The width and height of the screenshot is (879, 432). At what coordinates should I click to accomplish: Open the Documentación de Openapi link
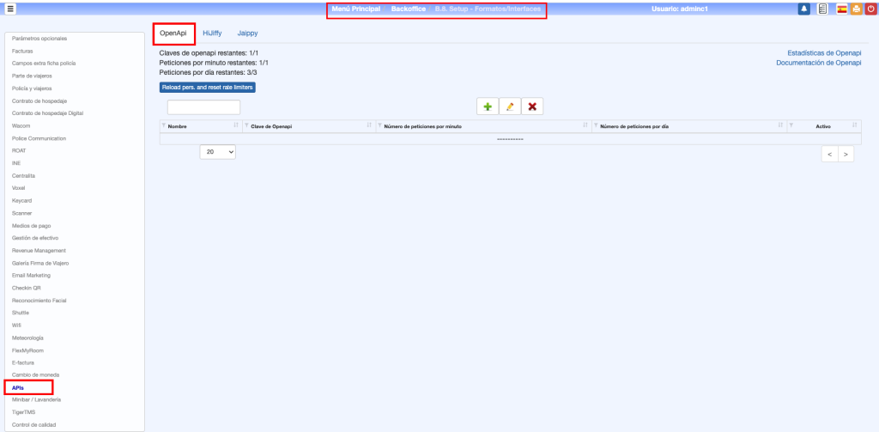(818, 63)
